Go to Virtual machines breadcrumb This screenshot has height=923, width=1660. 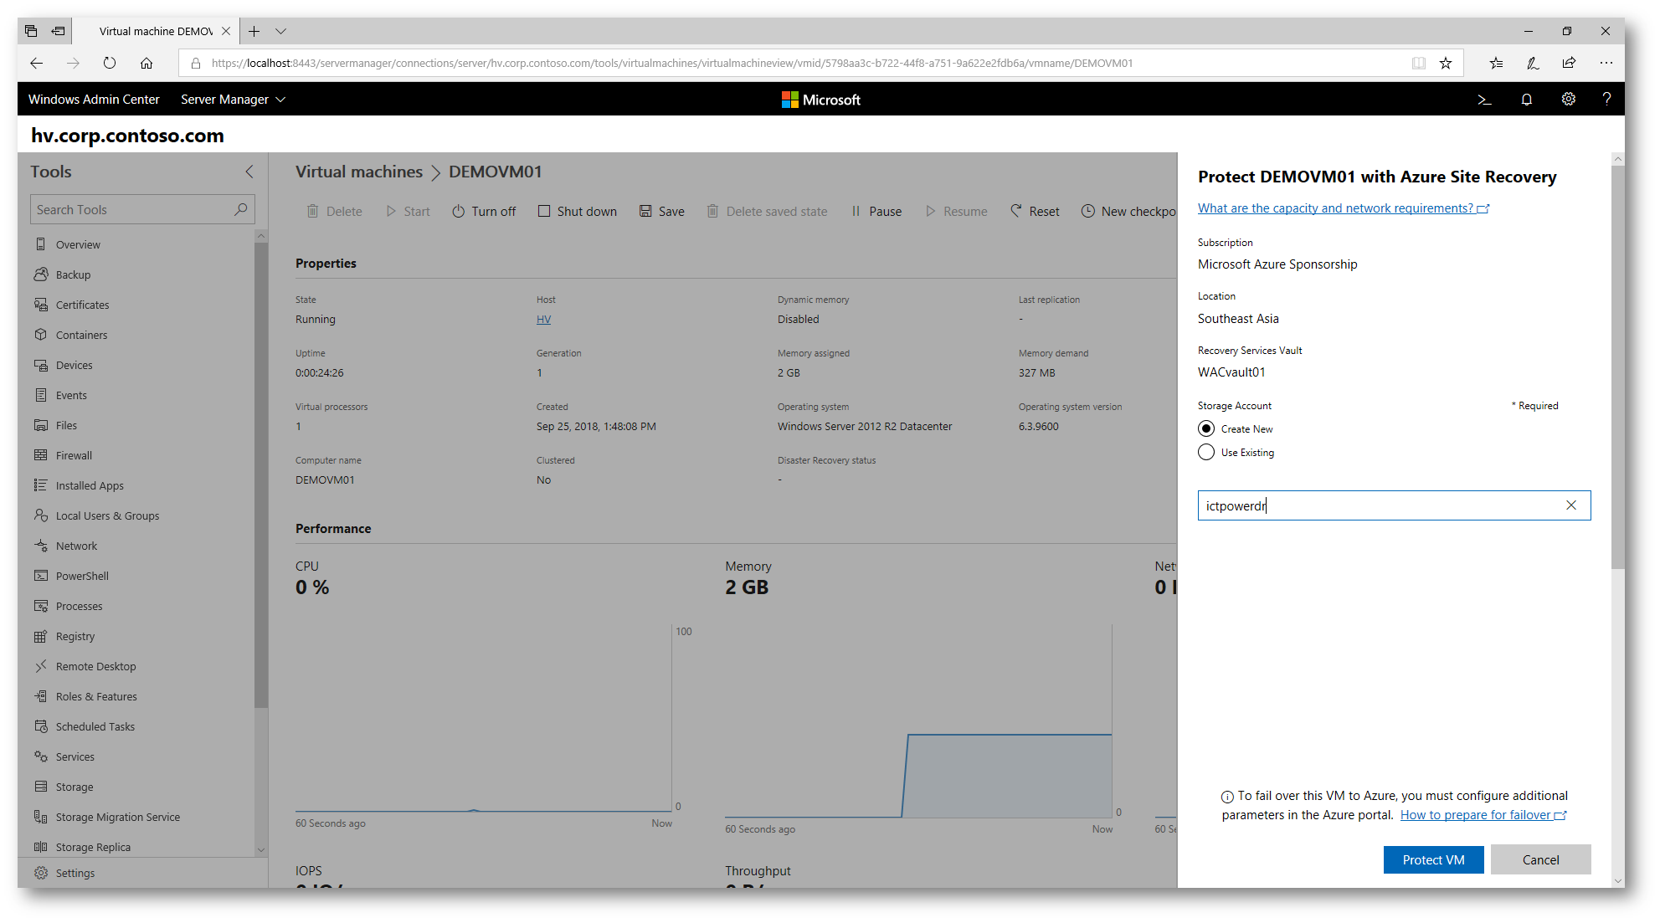pos(359,172)
